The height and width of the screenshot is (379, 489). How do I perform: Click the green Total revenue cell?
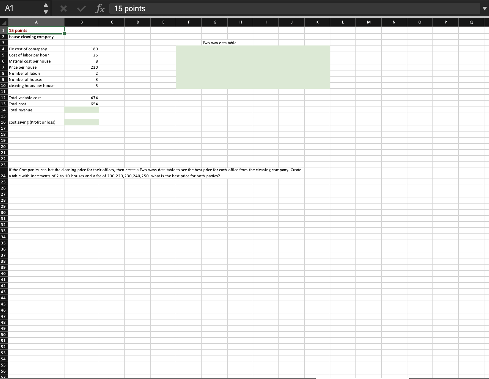81,110
